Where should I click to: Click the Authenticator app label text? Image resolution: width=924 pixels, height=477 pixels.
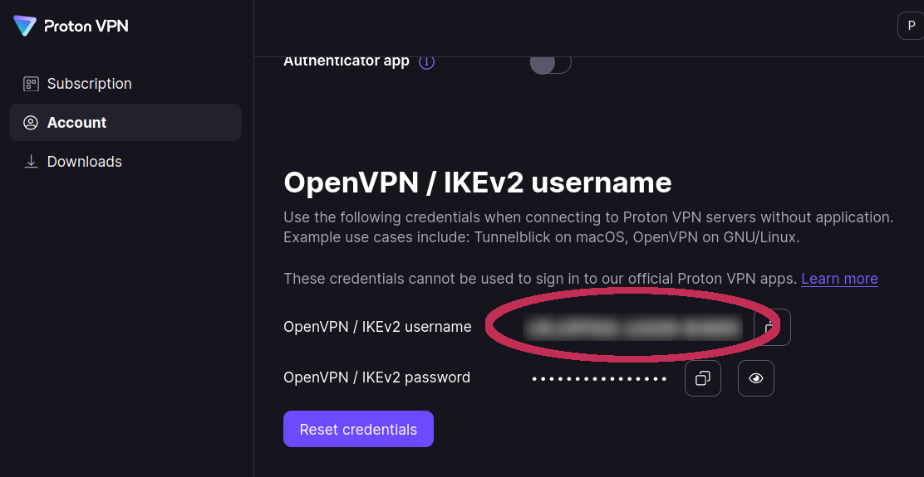click(x=346, y=61)
